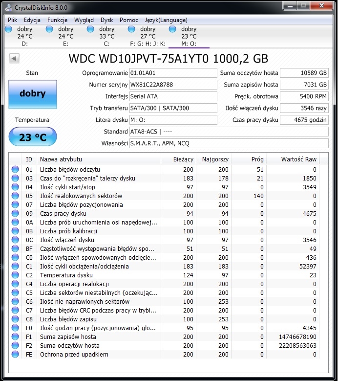
Task: Click the Wartość Raw column header
Action: pyautogui.click(x=293, y=159)
